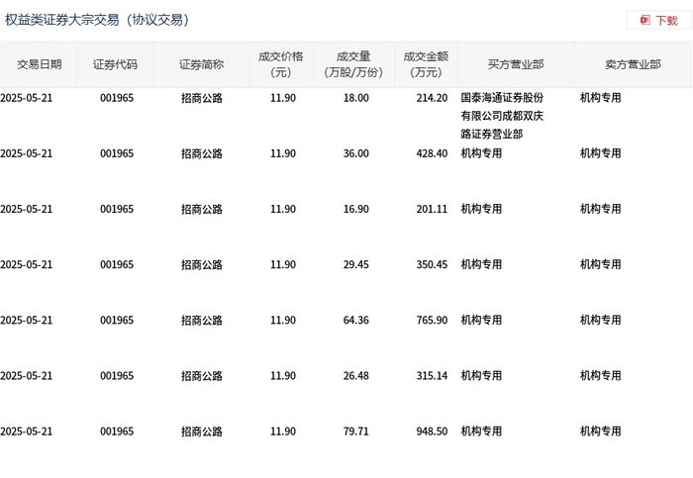Click the 交易日期 column header

point(39,64)
